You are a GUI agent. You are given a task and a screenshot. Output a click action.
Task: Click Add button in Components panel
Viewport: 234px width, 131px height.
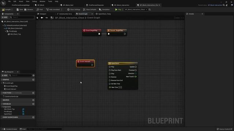pyautogui.click(x=4, y=17)
